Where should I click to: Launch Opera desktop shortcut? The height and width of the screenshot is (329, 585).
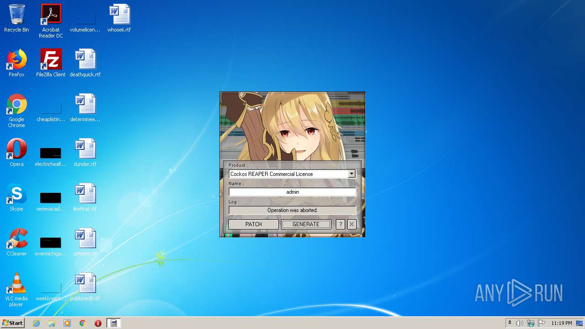point(16,153)
